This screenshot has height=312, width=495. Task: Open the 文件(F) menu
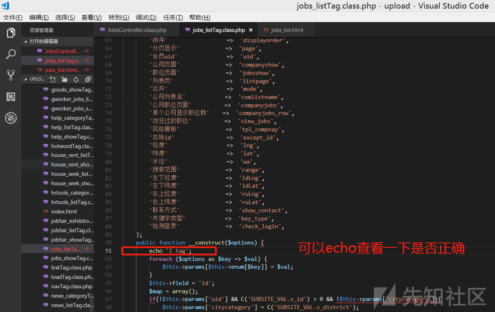click(x=13, y=18)
